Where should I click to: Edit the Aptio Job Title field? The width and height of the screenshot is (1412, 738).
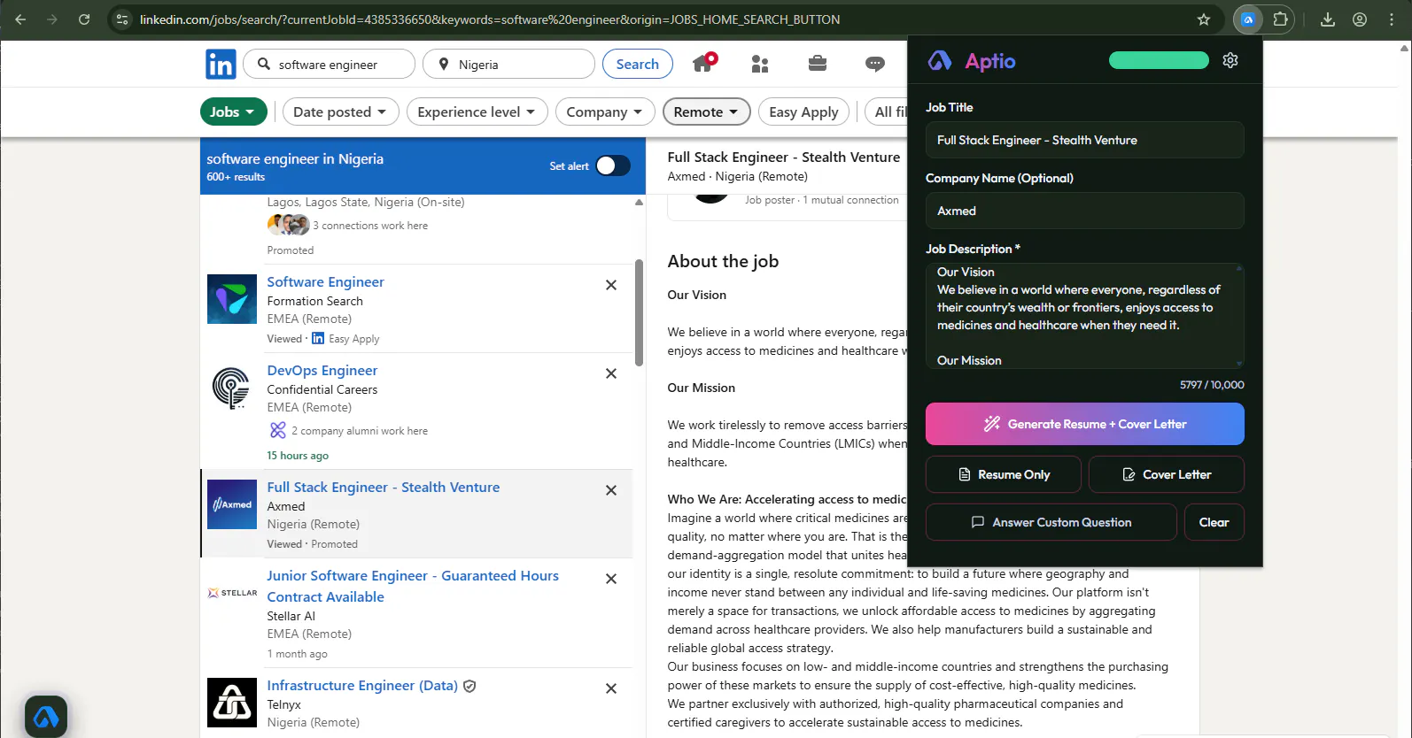1085,140
